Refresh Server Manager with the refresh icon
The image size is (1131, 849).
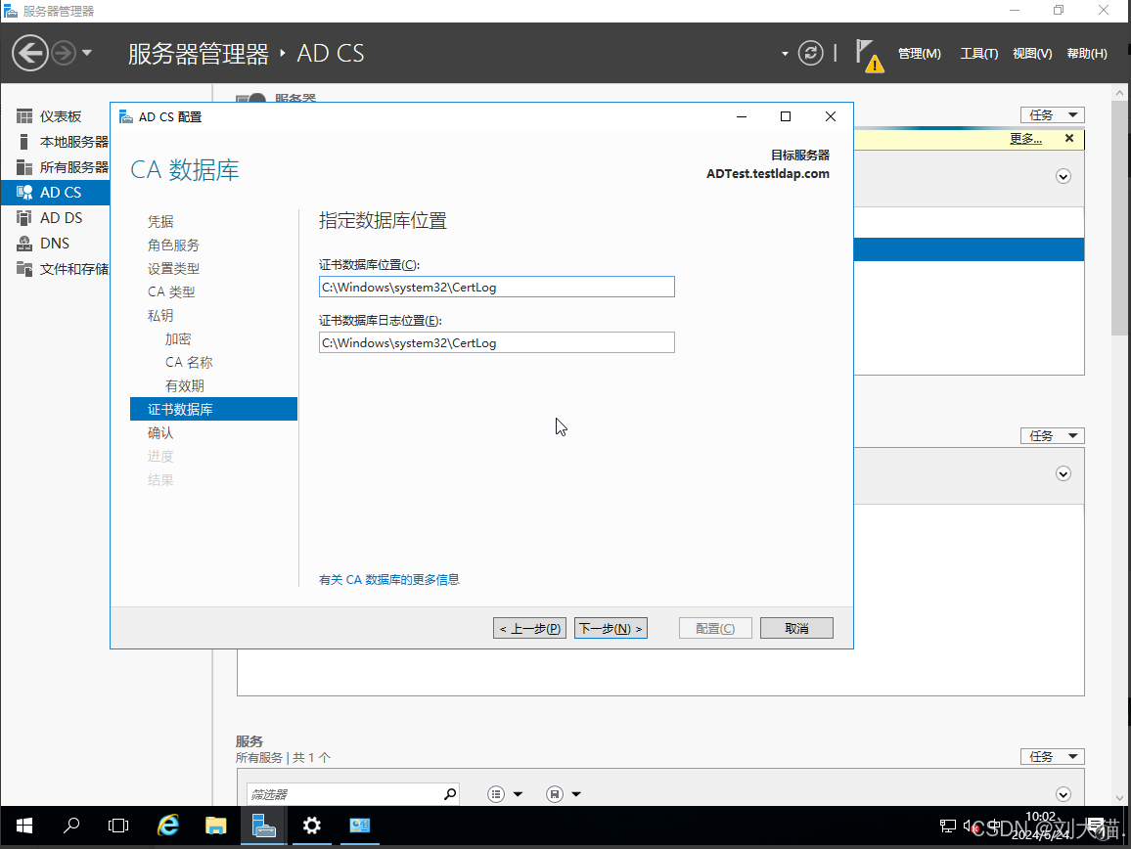(810, 53)
